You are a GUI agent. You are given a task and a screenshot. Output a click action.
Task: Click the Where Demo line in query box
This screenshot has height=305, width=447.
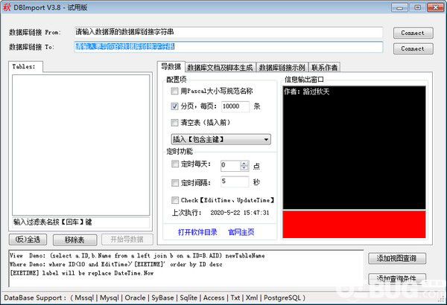click(x=115, y=264)
